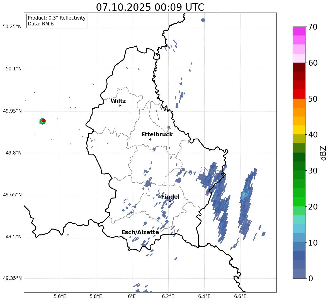Image resolution: width=330 pixels, height=302 pixels.
Task: Click the 10 tick on the colorbar
Action: [313, 242]
